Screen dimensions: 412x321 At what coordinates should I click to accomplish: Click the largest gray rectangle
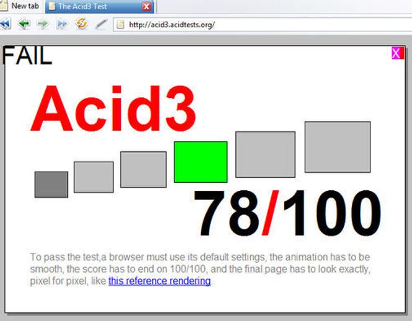tap(338, 147)
